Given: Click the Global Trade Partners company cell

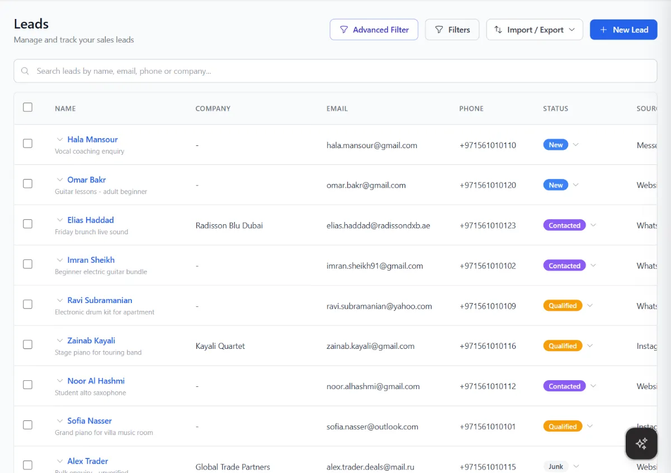Looking at the screenshot, I should 233,467.
